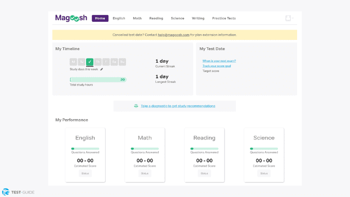This screenshot has width=350, height=197.
Task: Open the English nav tab
Action: [x=119, y=18]
